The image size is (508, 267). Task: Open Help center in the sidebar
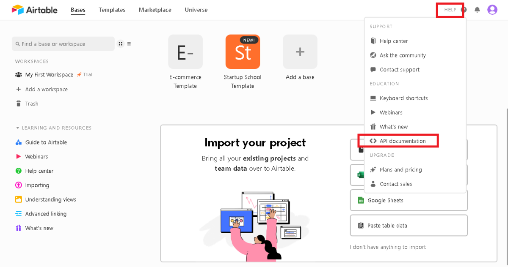point(39,171)
